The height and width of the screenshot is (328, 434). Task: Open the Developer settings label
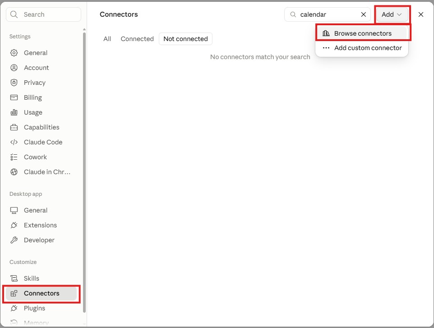39,240
